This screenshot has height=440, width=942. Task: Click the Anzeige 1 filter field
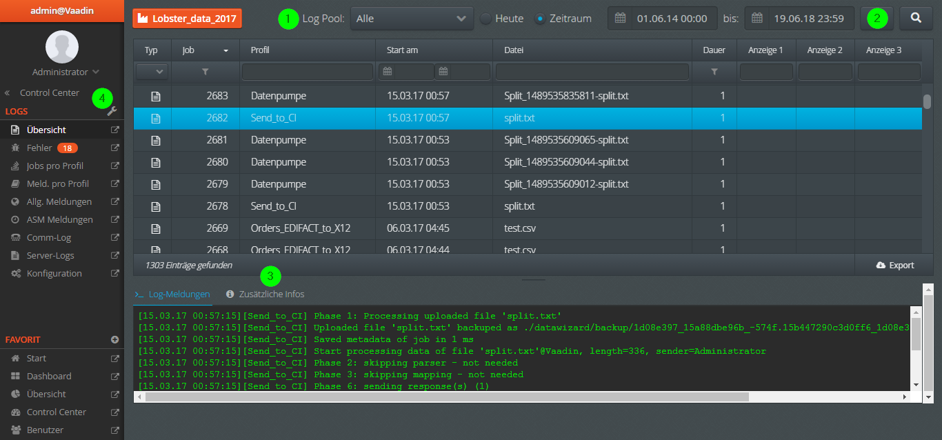[766, 72]
